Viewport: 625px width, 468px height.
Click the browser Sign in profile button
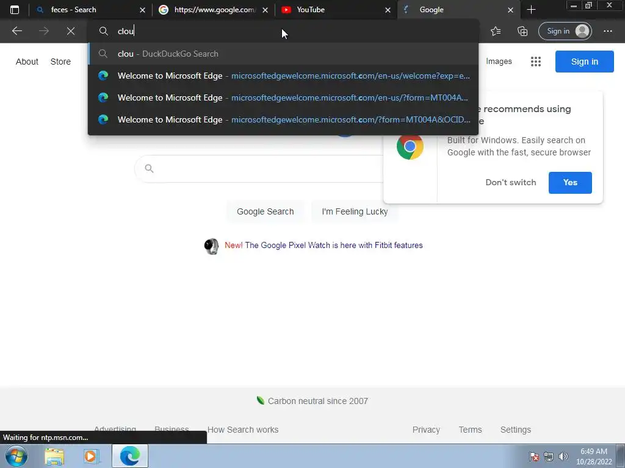pos(565,31)
